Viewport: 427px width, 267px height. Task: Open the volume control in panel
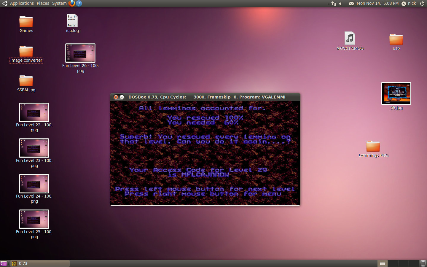[x=341, y=4]
